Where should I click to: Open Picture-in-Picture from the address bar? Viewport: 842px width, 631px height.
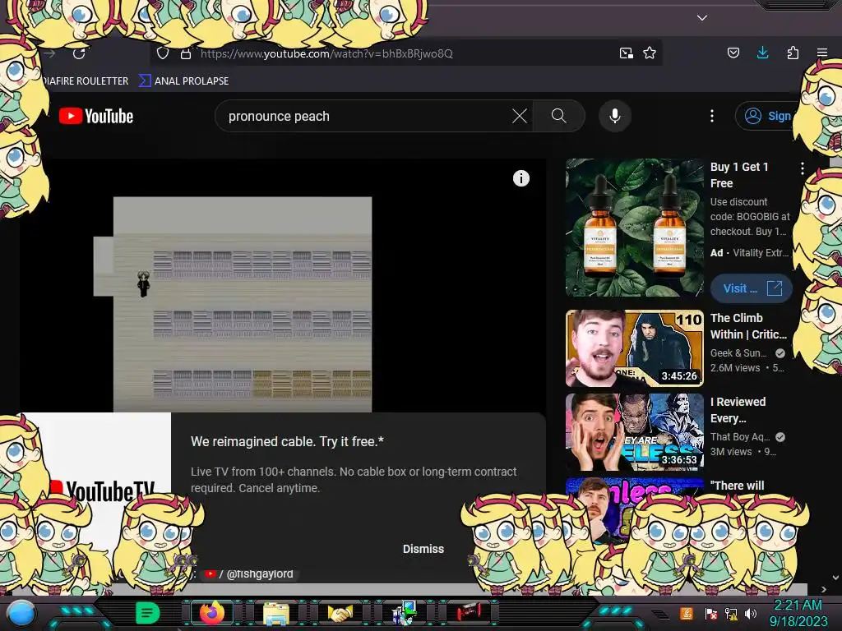(626, 53)
